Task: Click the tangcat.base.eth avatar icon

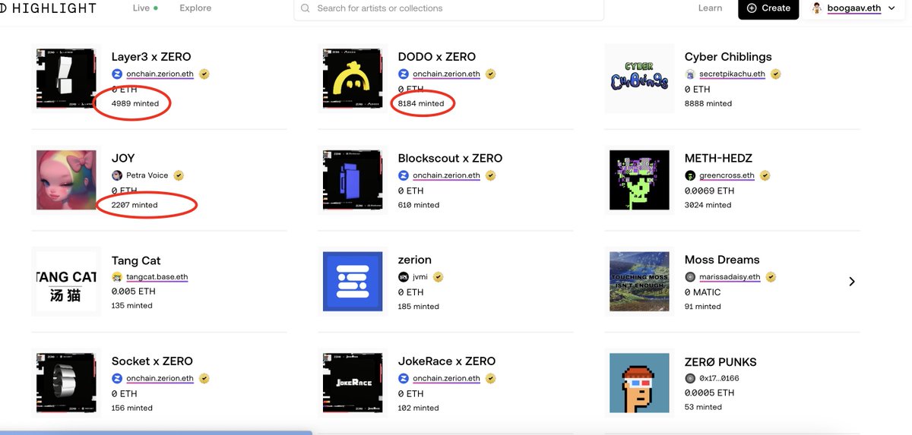Action: tap(117, 277)
